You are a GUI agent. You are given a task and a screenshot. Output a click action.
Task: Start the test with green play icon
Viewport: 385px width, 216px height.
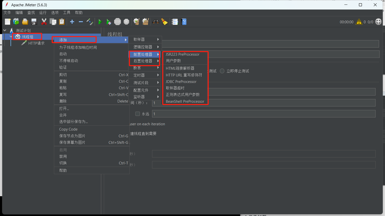click(100, 22)
